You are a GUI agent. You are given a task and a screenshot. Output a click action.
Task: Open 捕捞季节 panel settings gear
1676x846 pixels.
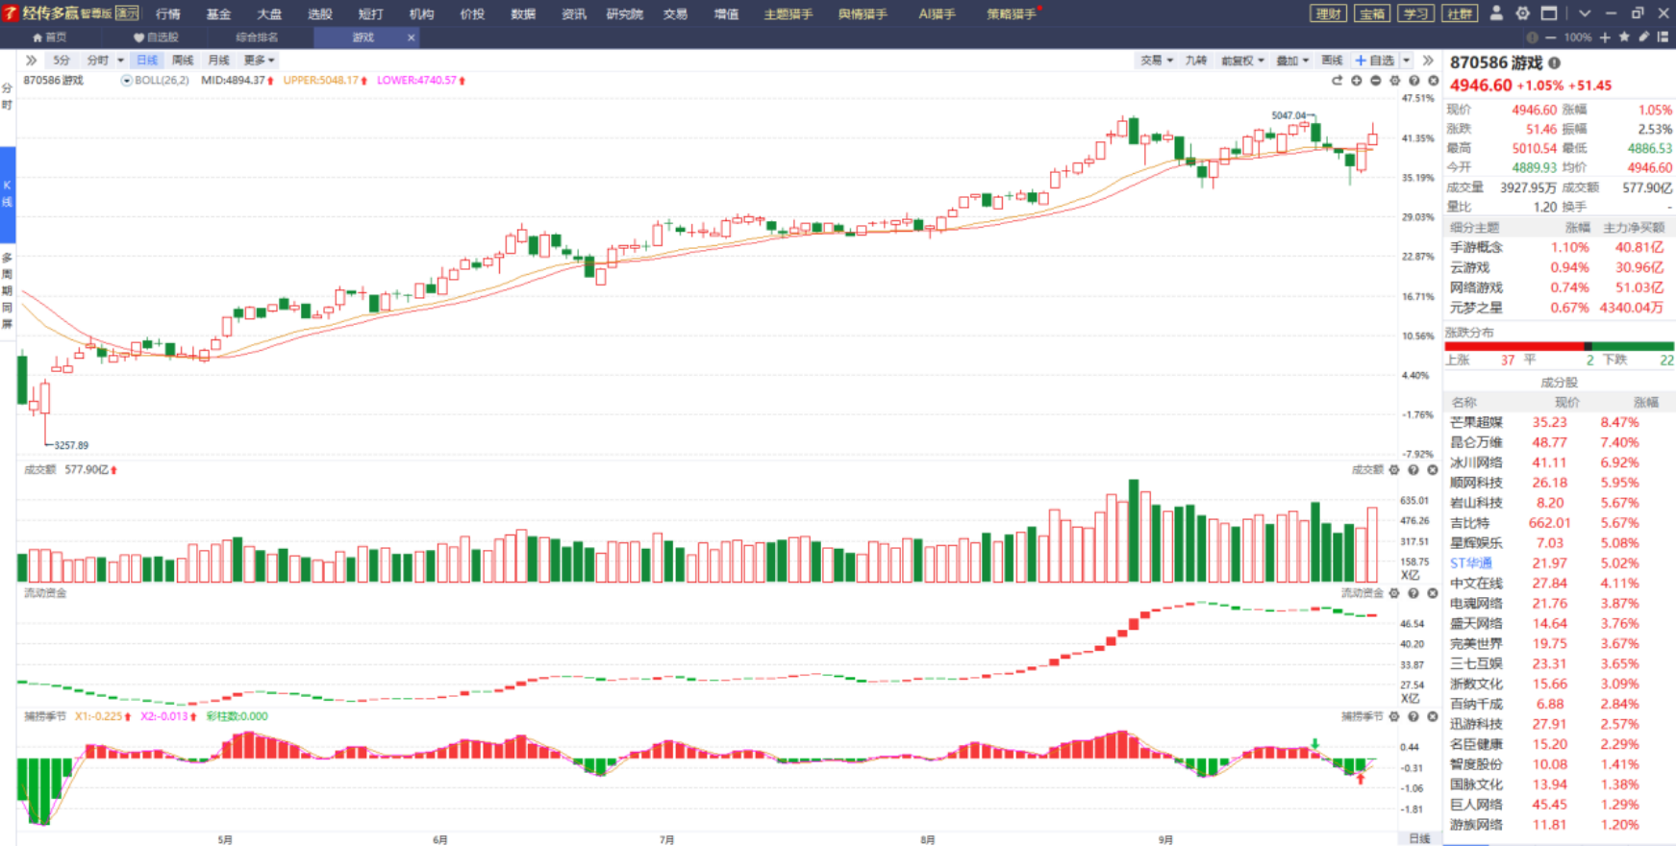point(1394,716)
